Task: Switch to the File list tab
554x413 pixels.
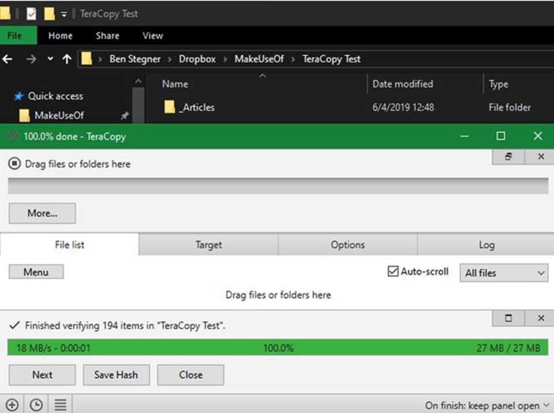Action: [x=69, y=244]
